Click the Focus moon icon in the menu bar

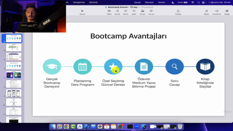tap(173, 3)
